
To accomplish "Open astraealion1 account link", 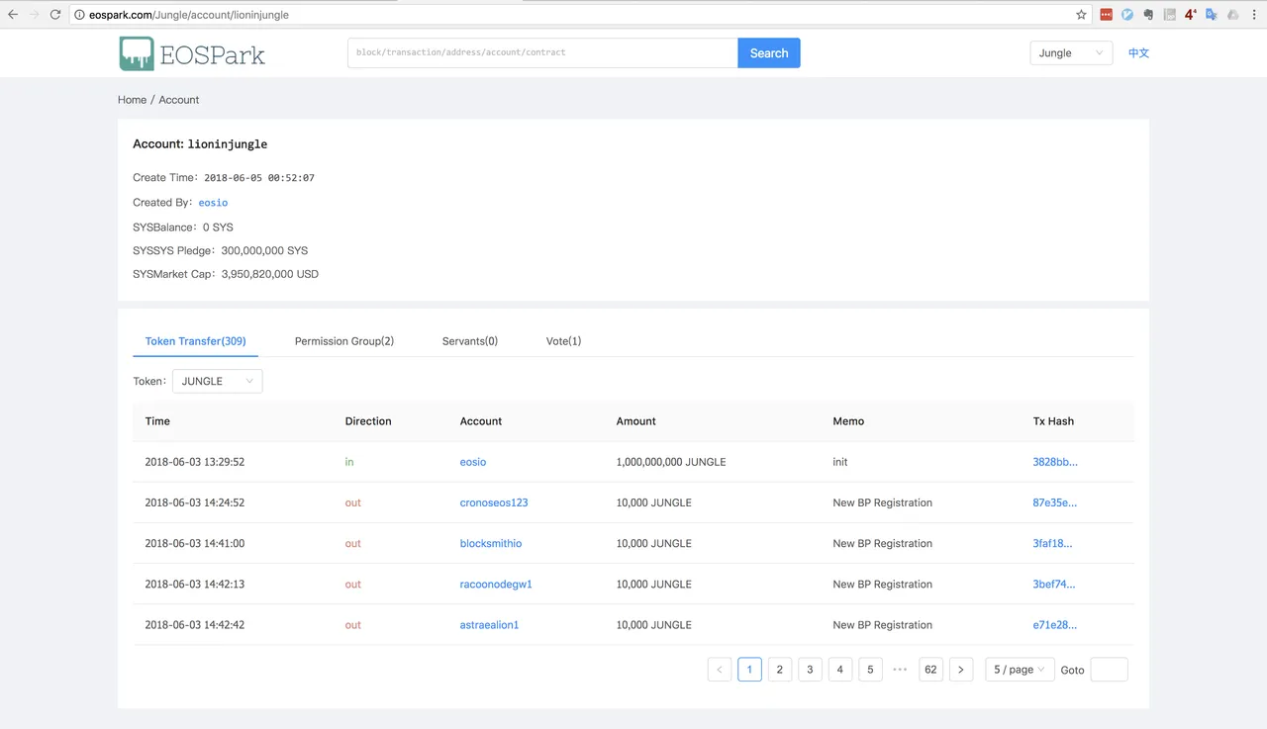I will tap(489, 625).
